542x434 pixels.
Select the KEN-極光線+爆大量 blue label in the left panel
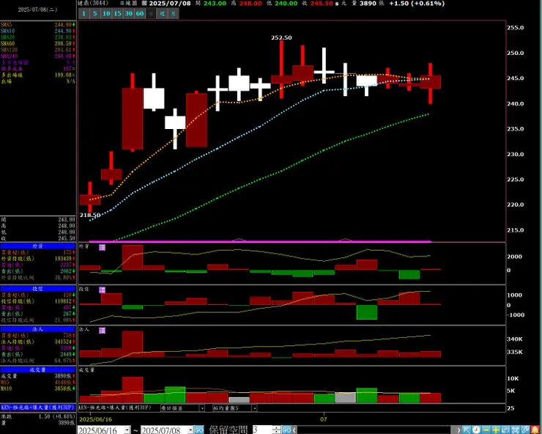pyautogui.click(x=37, y=408)
